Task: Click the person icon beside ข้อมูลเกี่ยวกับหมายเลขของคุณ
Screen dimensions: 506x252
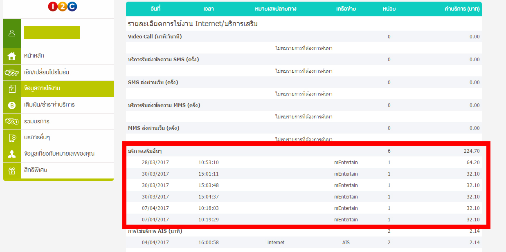Action: pyautogui.click(x=12, y=154)
